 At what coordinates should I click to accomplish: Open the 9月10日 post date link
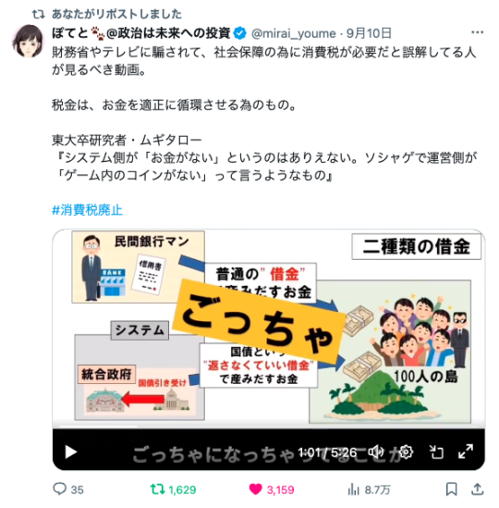pyautogui.click(x=369, y=33)
